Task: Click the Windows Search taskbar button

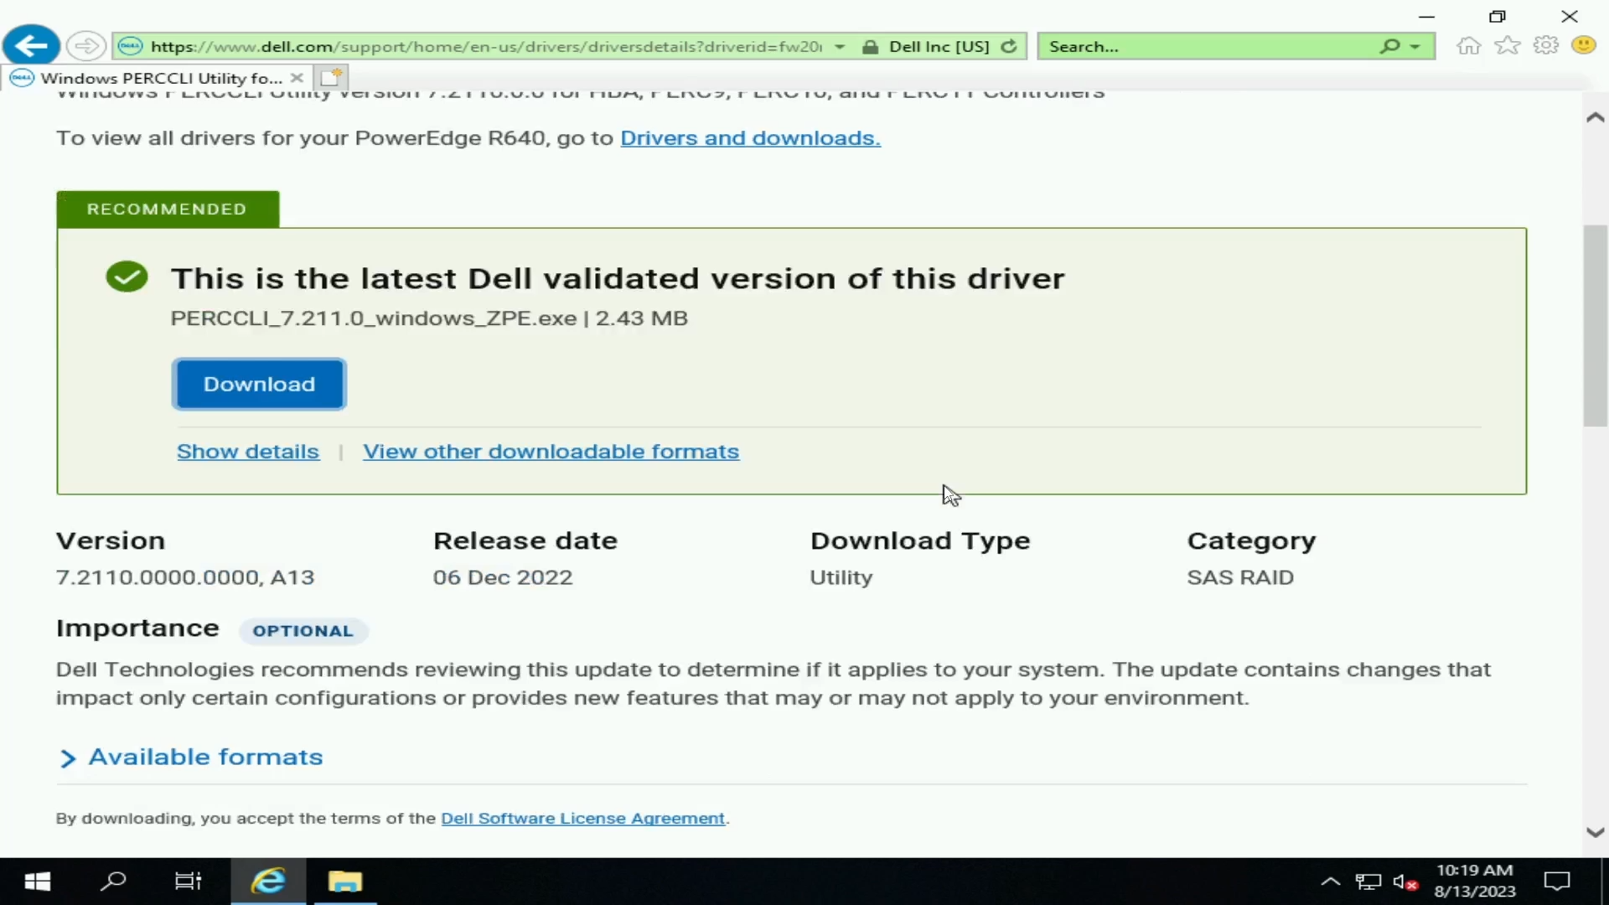Action: [x=114, y=882]
